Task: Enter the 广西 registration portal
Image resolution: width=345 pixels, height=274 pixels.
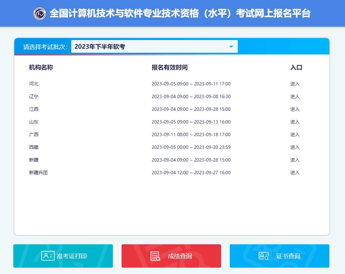Action: point(295,134)
